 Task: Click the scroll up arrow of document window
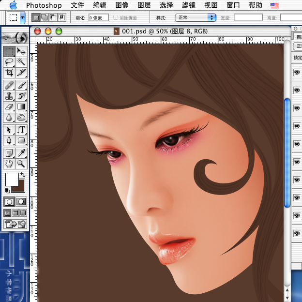click(x=287, y=290)
